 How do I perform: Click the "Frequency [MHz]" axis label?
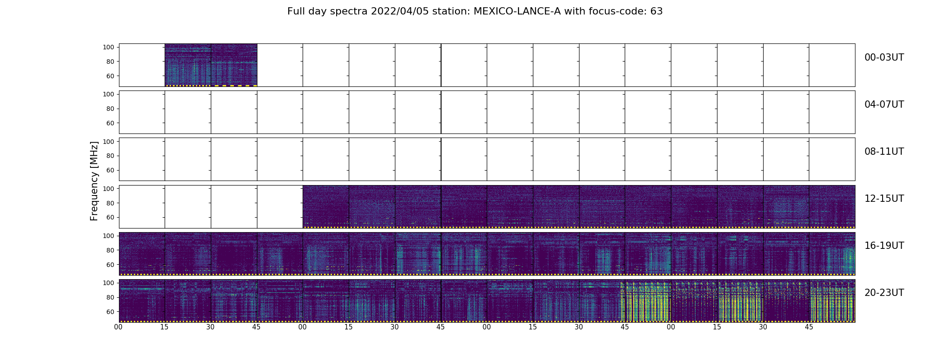pos(94,181)
